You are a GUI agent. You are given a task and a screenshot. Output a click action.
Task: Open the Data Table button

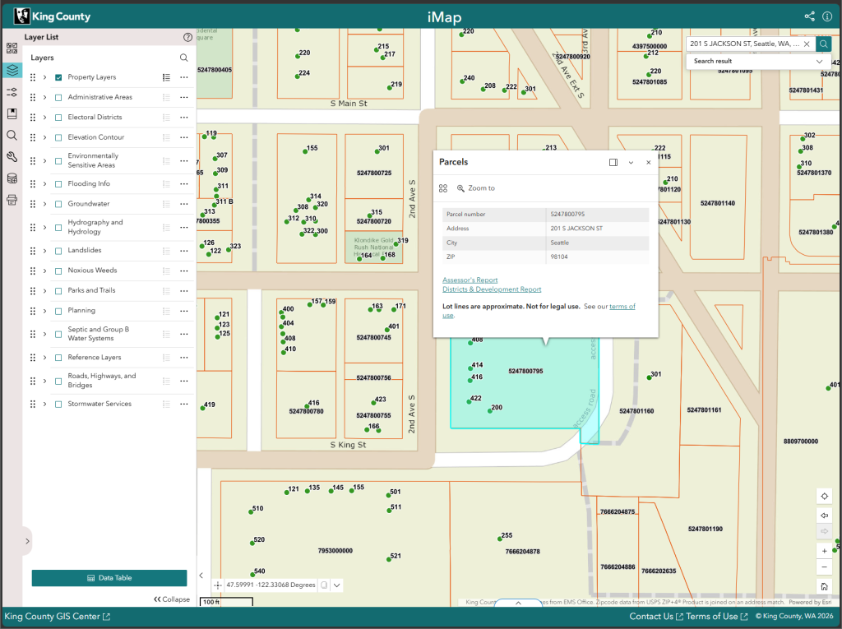109,578
